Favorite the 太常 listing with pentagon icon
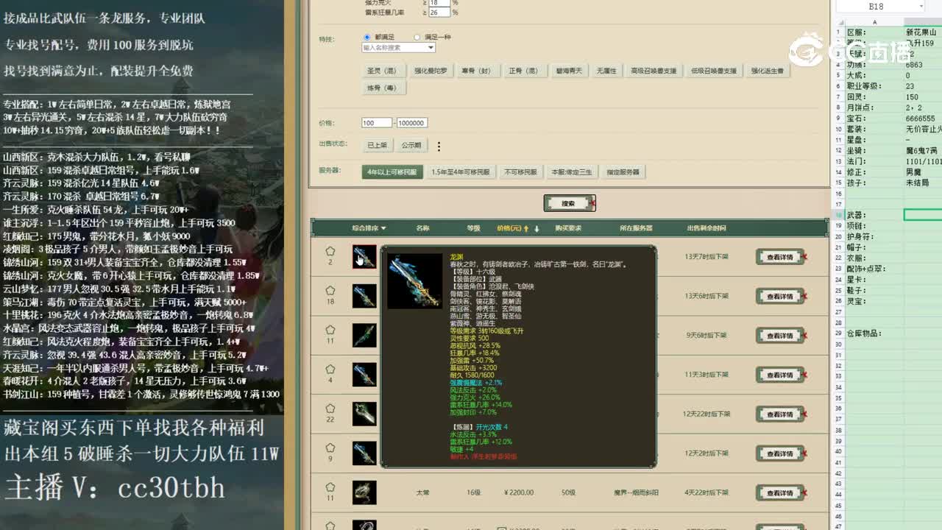Image resolution: width=942 pixels, height=530 pixels. (x=330, y=488)
